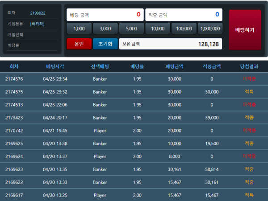268x201 pixels.
Task: Click the 보유 금액 balance field
Action: coord(170,44)
